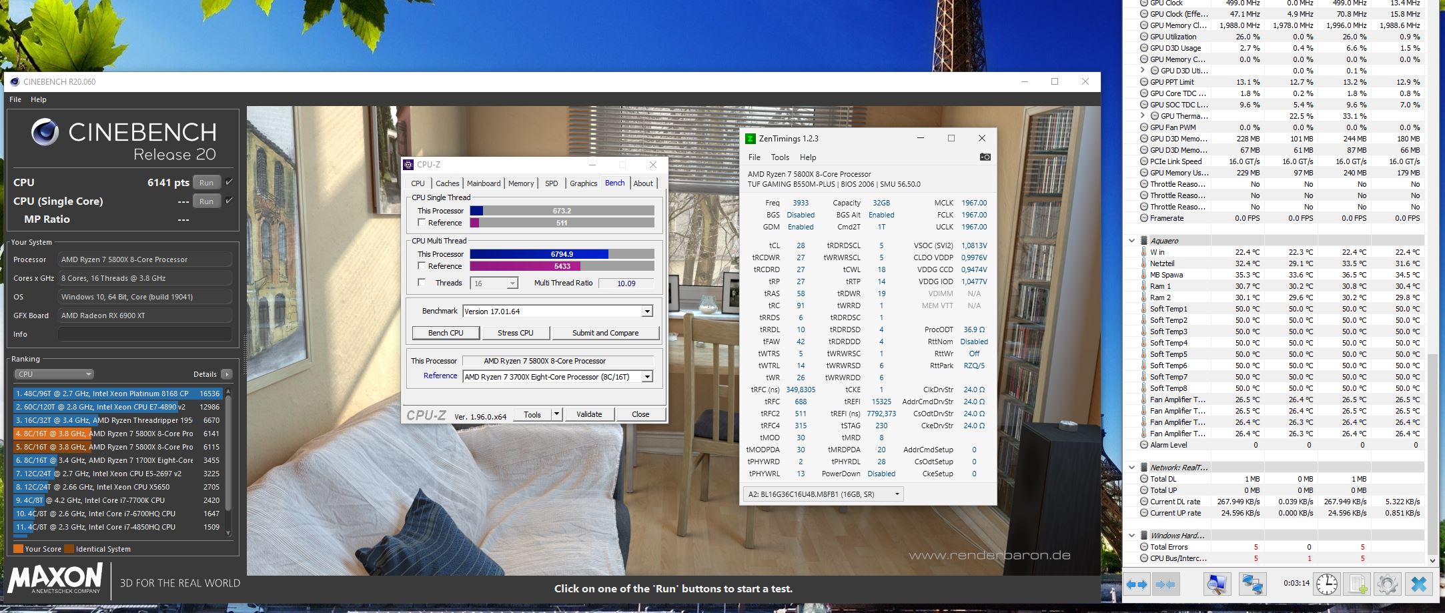1445x613 pixels.
Task: Click the MB Spawa sensor label
Action: coord(1166,275)
